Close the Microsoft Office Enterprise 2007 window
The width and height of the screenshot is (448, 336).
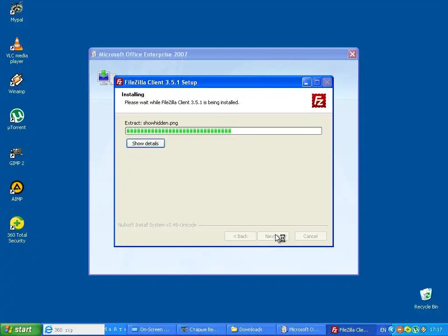point(352,54)
